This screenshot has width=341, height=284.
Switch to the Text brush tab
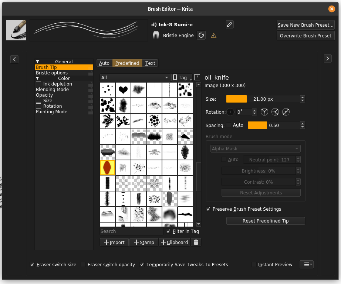[150, 63]
